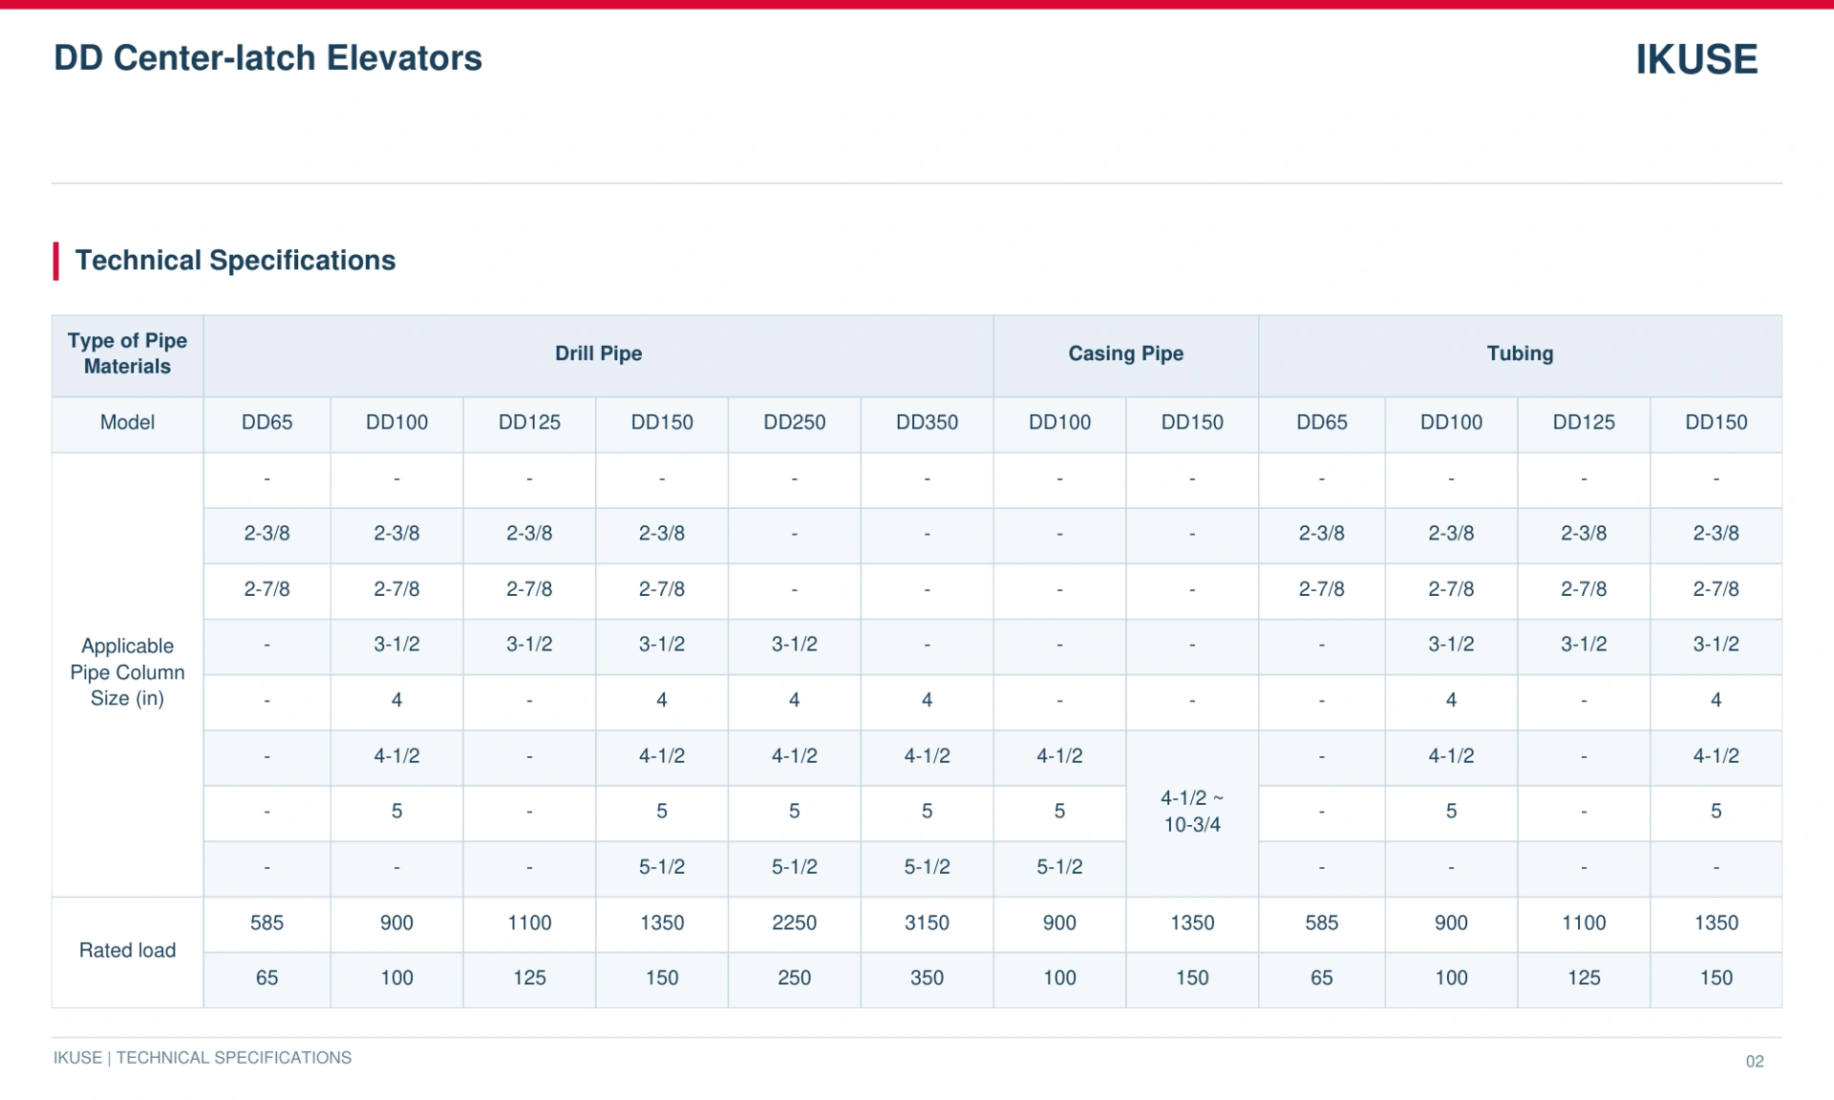
Task: Click the IKUSE | TECHNICAL SPECIFICATIONS footer text
Action: (x=203, y=1058)
